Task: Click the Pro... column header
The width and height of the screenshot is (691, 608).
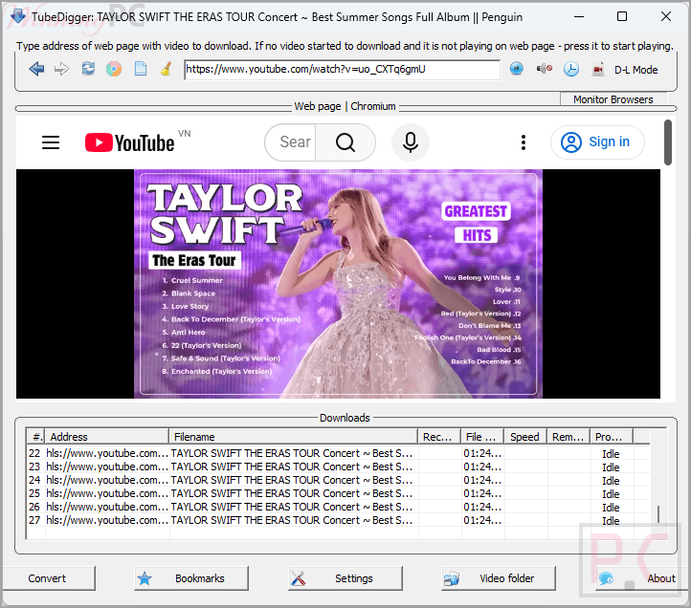Action: (x=612, y=437)
